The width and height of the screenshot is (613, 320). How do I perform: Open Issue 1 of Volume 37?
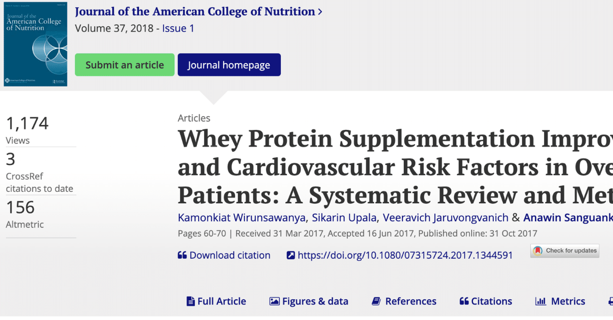(178, 28)
